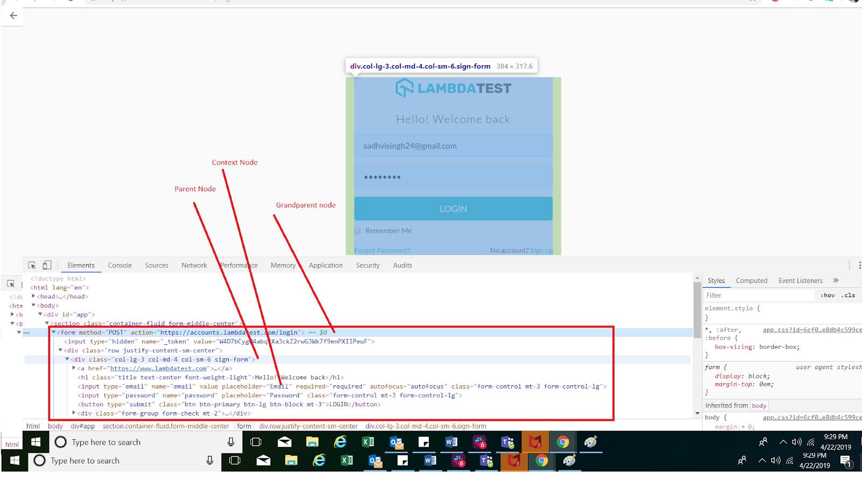
Task: Select the h1 'Hello! Welcome back' DOM line
Action: [210, 377]
